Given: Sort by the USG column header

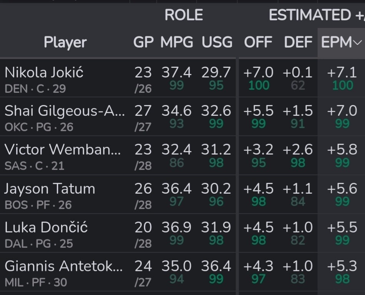Looking at the screenshot, I should [217, 42].
